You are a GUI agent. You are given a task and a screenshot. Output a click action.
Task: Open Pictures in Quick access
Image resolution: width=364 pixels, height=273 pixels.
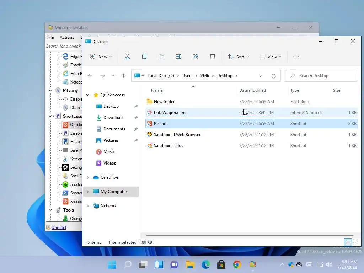coord(111,140)
